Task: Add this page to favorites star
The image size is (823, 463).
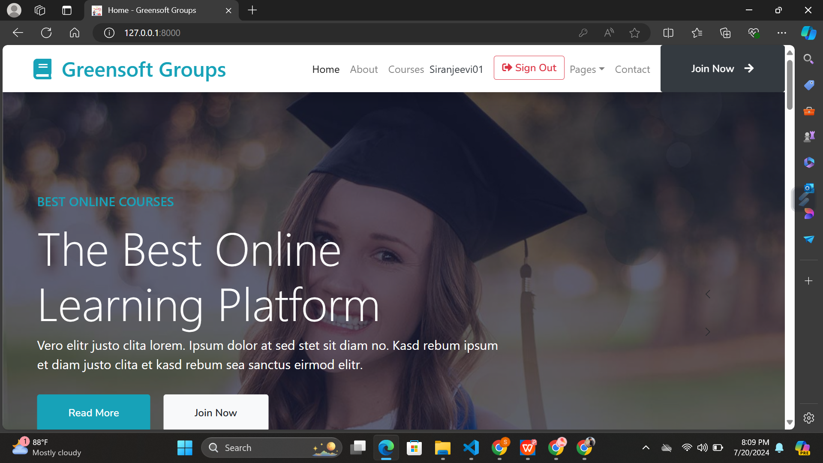Action: click(x=635, y=33)
